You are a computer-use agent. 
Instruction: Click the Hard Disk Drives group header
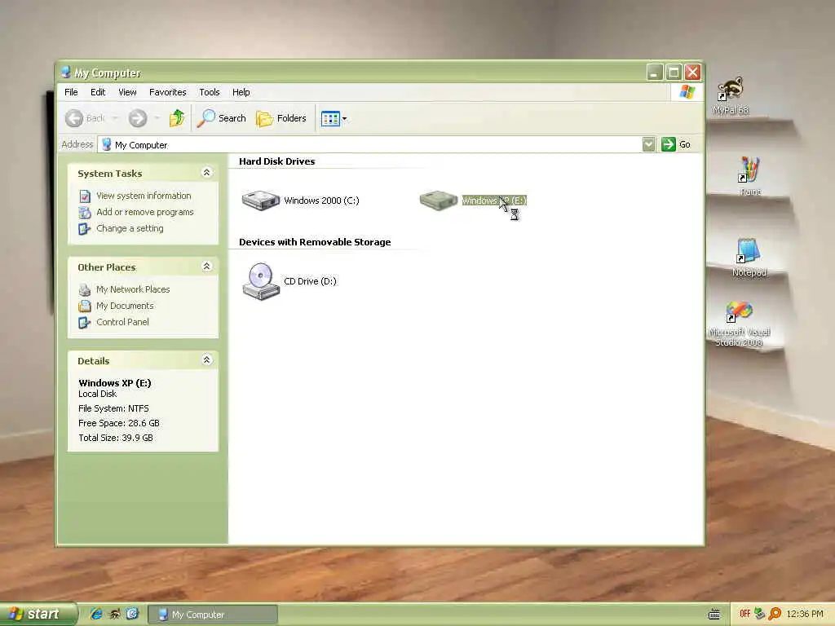pyautogui.click(x=277, y=161)
